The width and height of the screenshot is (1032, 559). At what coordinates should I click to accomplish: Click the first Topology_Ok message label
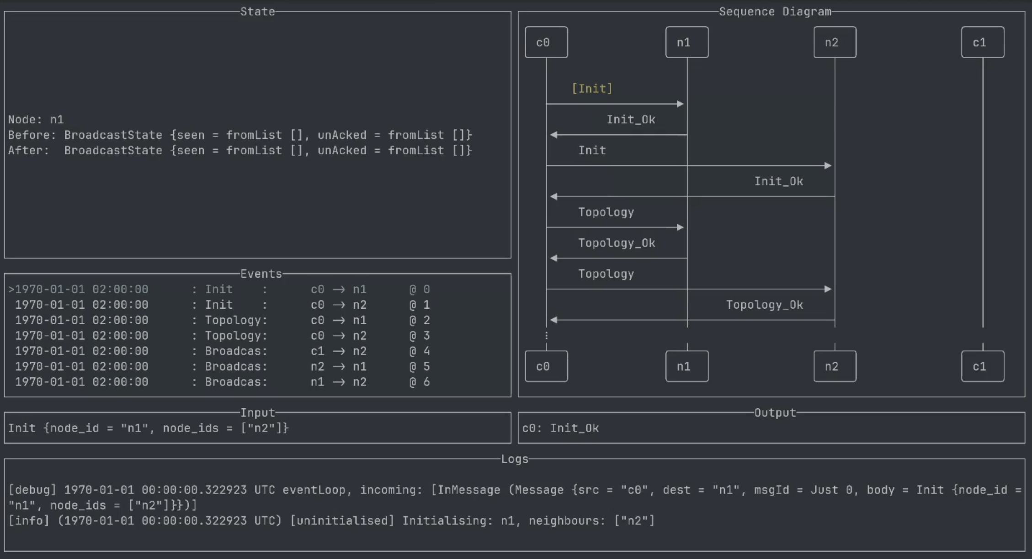coord(617,243)
